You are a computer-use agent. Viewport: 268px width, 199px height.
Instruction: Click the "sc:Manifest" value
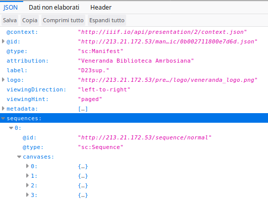tap(100, 51)
